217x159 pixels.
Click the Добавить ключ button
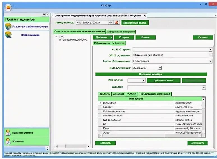point(163,80)
